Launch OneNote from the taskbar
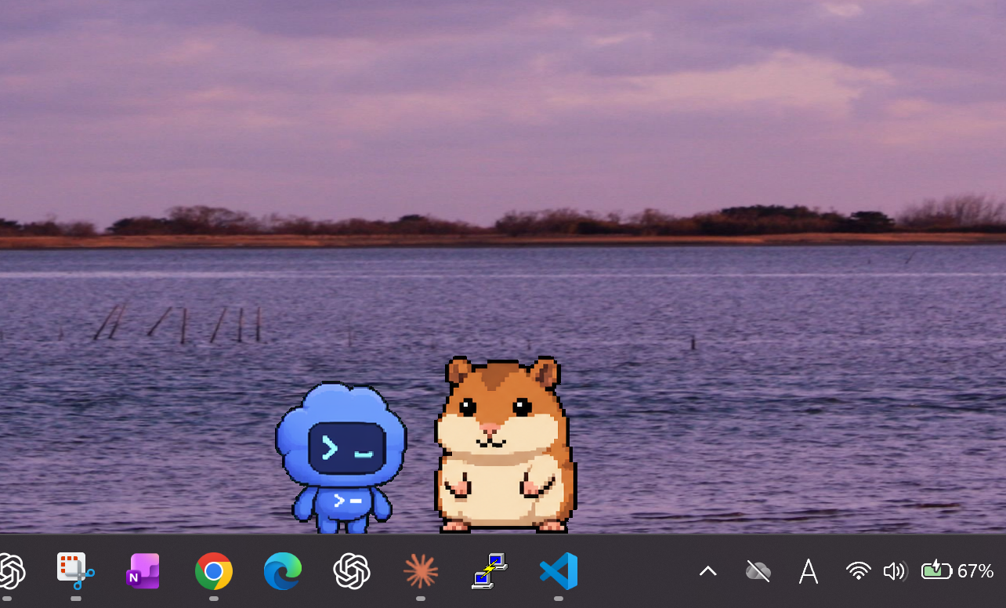 pyautogui.click(x=144, y=572)
